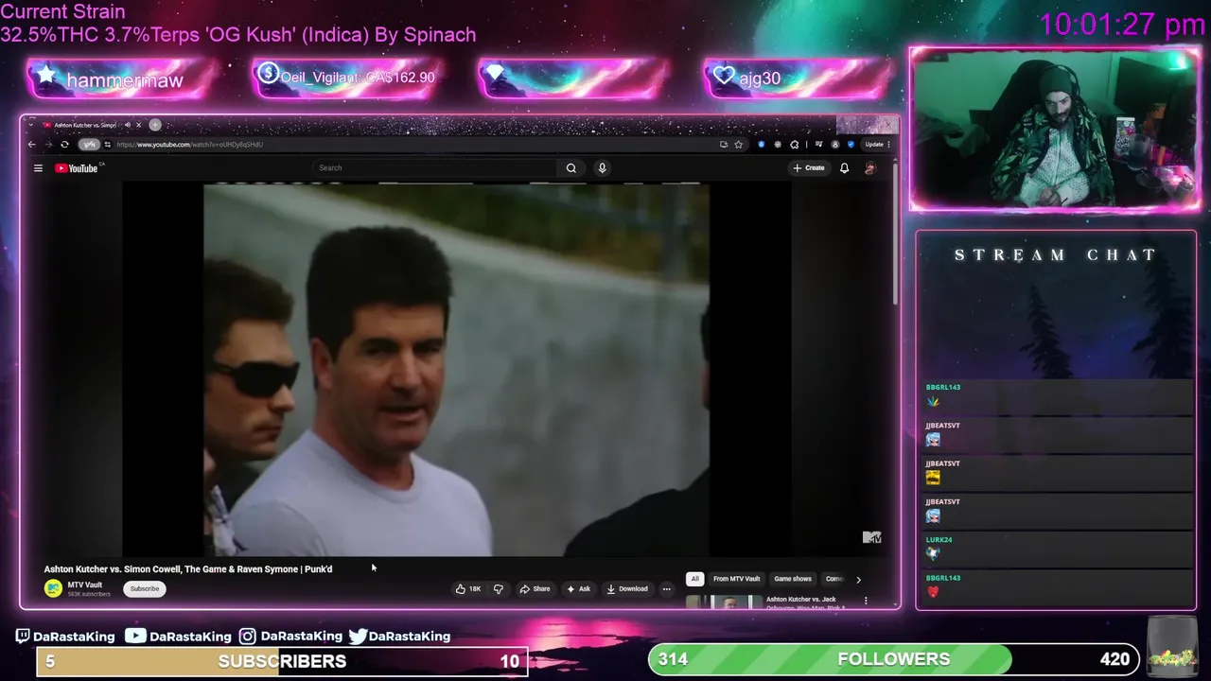Click the DaRastaKing Instagram handle

pos(301,637)
